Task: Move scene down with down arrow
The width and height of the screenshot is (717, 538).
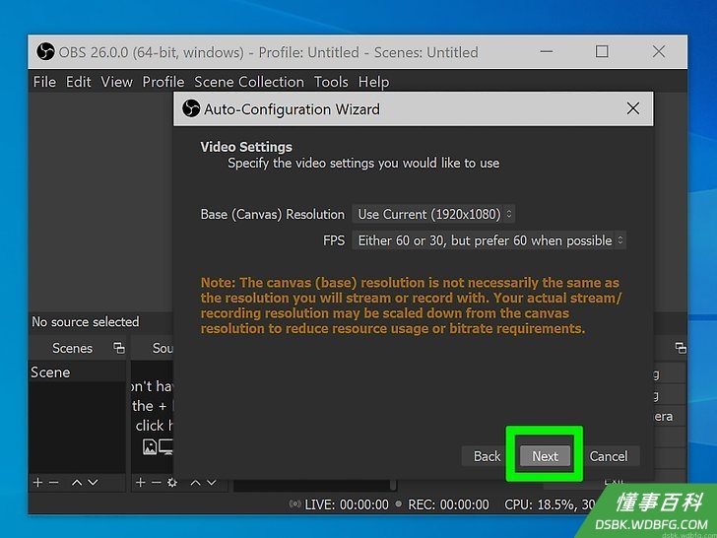Action: [93, 482]
